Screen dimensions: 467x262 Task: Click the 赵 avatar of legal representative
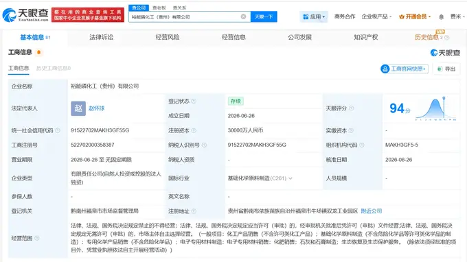(78, 108)
